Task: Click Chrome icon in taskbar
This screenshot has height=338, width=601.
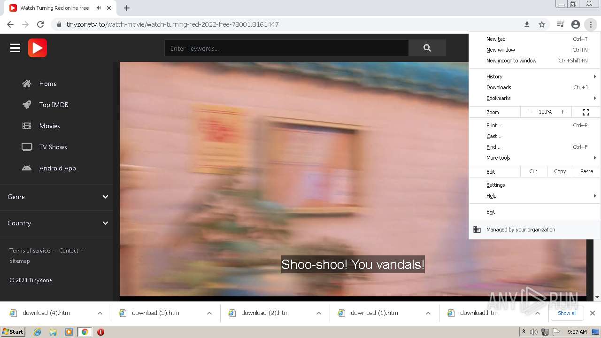Action: [85, 332]
